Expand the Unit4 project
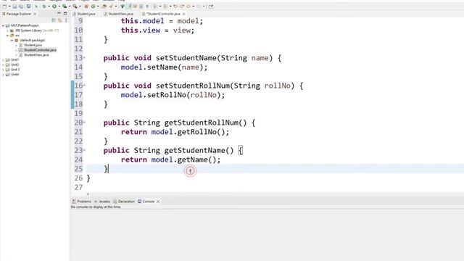Image resolution: width=464 pixels, height=261 pixels. (x=3, y=75)
